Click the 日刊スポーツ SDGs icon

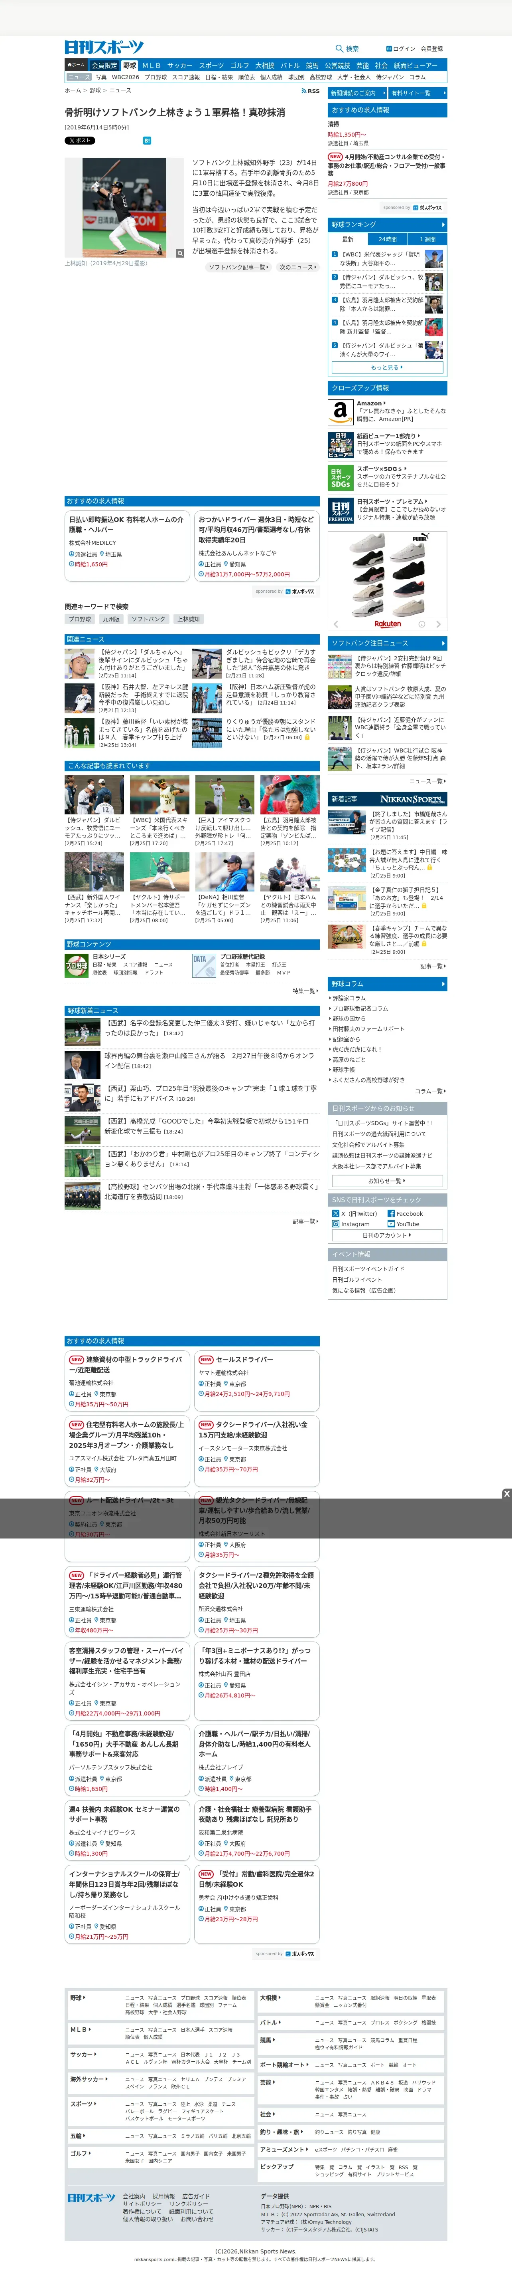340,477
